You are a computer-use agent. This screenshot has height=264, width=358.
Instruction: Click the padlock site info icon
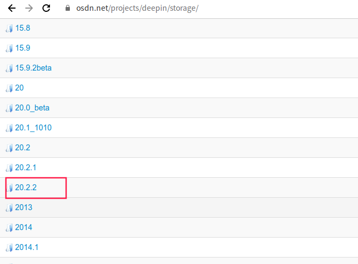point(67,9)
